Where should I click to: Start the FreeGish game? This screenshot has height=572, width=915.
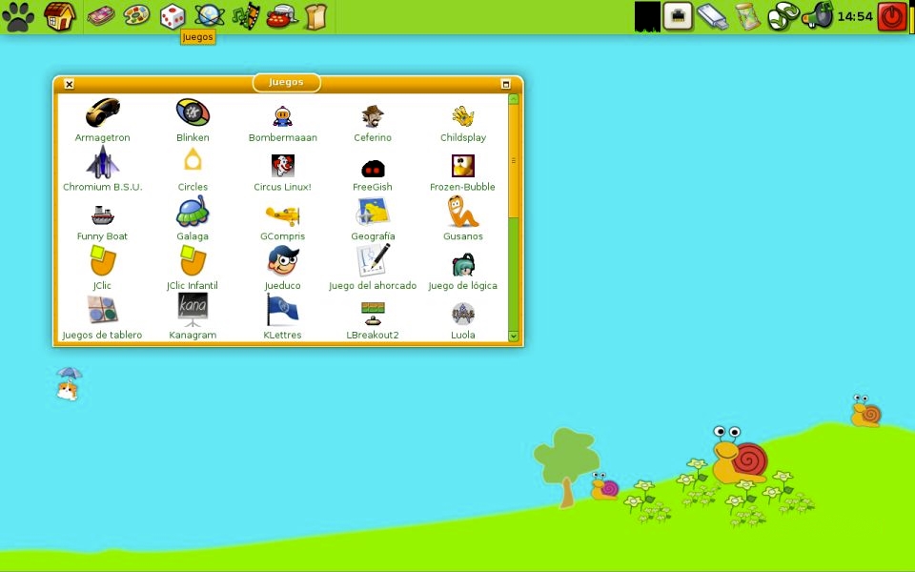(373, 168)
